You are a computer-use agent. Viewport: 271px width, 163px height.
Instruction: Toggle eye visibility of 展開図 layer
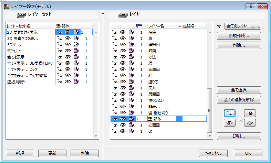(x=123, y=94)
